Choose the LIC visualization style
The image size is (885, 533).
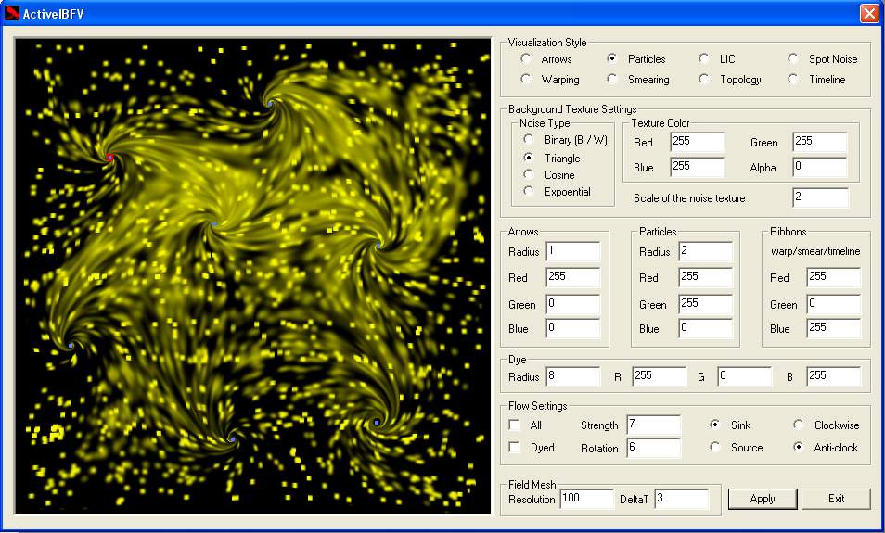tap(704, 59)
